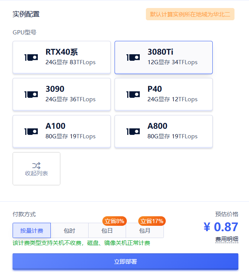Click the 预估价格 label
This screenshot has width=249, height=277.
coord(227,214)
